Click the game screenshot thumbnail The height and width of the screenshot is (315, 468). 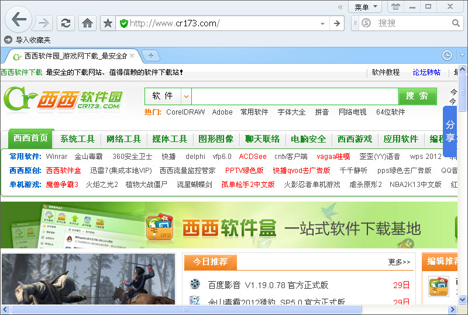[88, 279]
